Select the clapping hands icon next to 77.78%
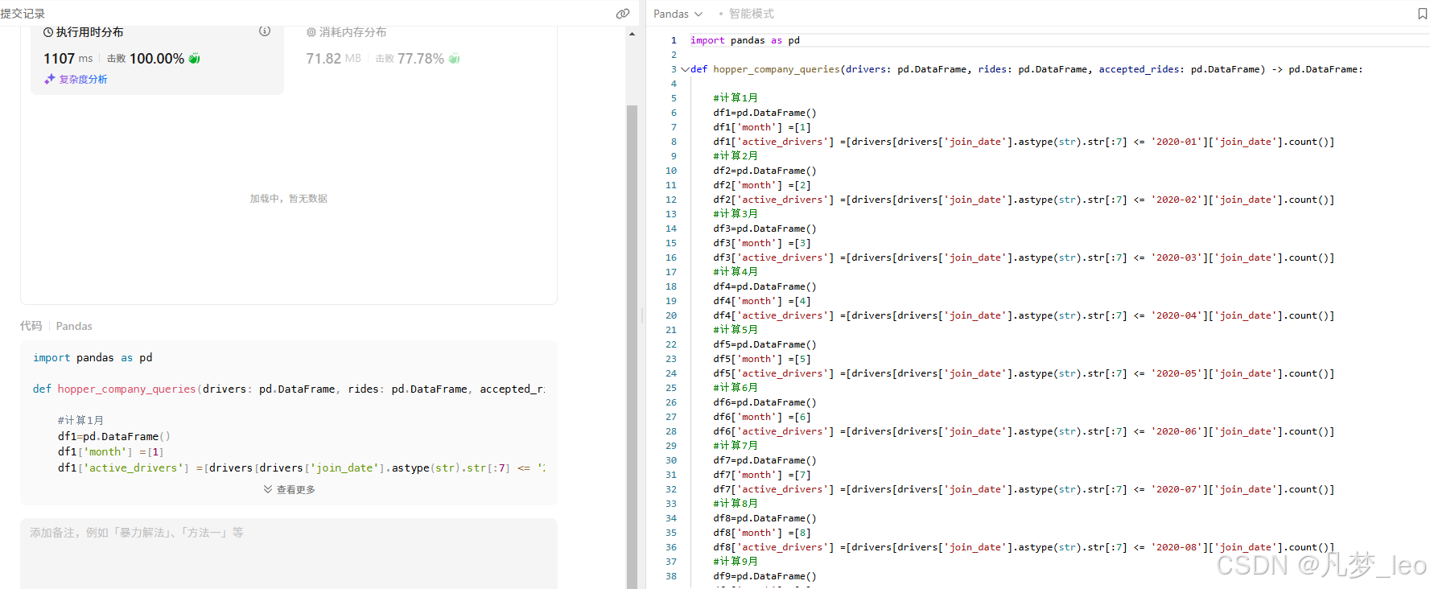 (454, 59)
